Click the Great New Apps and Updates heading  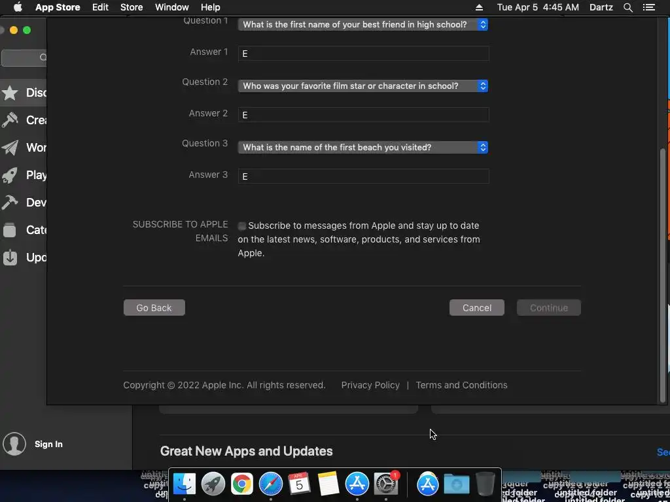[246, 451]
